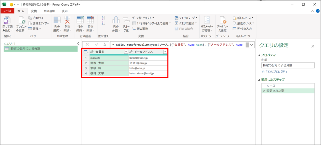
Task: Open the データ型: テキスト dropdown
Action: pyautogui.click(x=143, y=18)
